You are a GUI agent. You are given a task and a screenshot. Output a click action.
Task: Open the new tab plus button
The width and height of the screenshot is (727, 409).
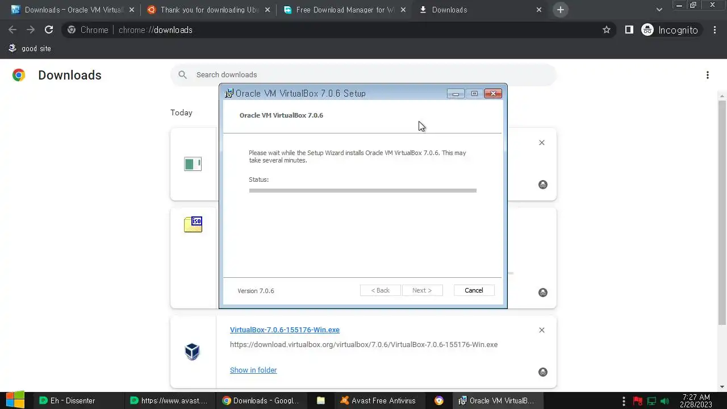click(x=561, y=10)
